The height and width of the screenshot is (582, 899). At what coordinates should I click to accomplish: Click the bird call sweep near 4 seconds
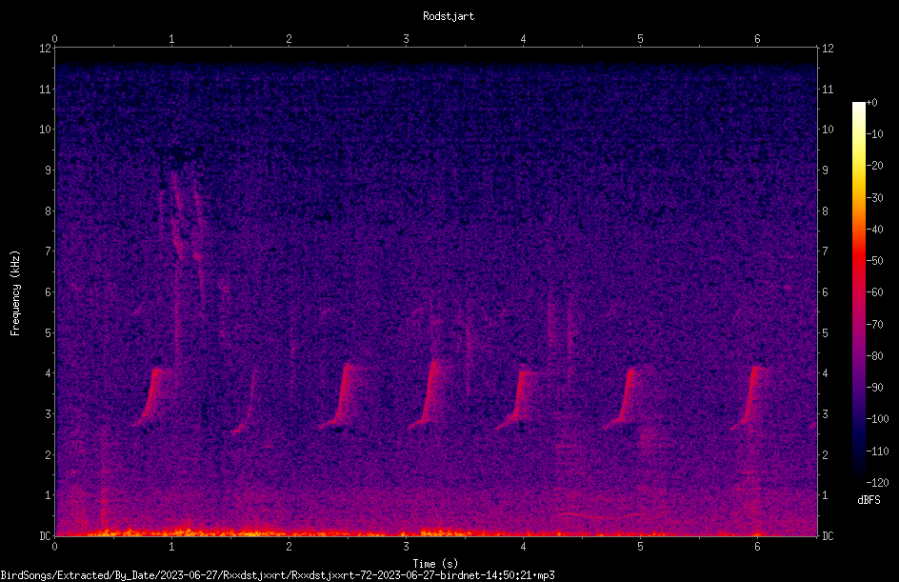pyautogui.click(x=516, y=399)
